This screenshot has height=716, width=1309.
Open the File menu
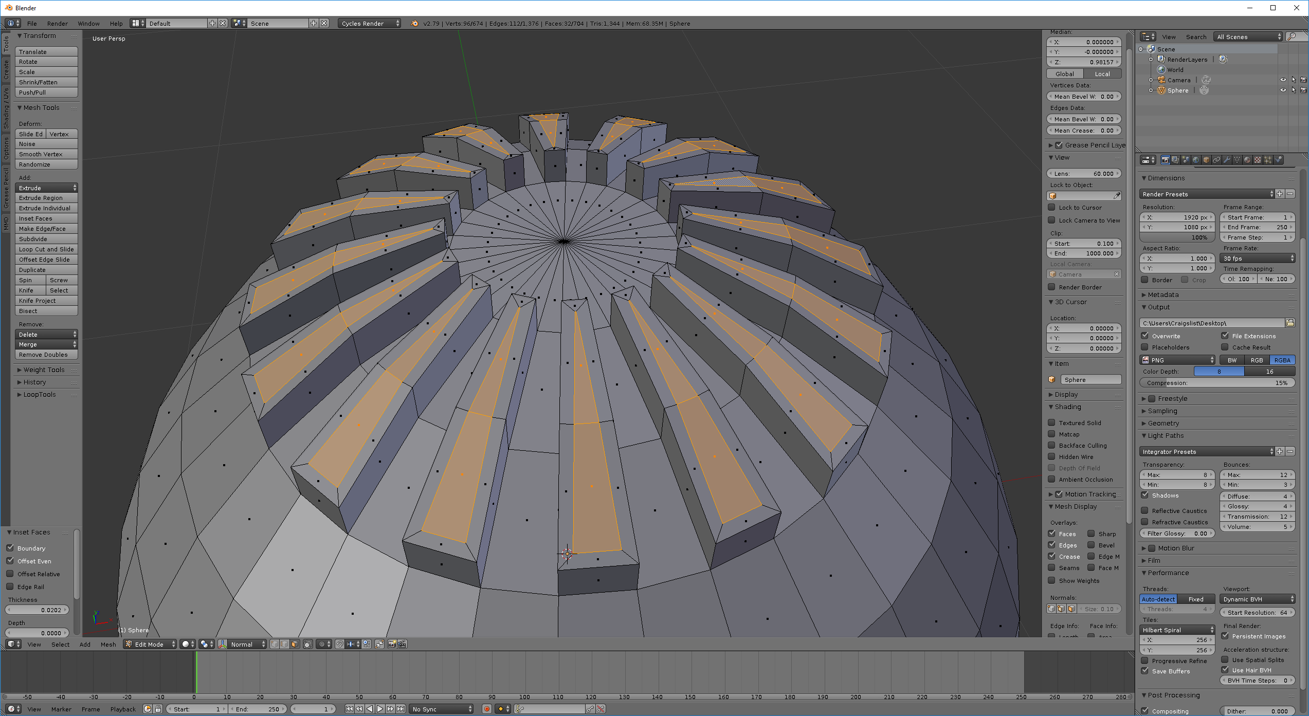click(x=32, y=23)
